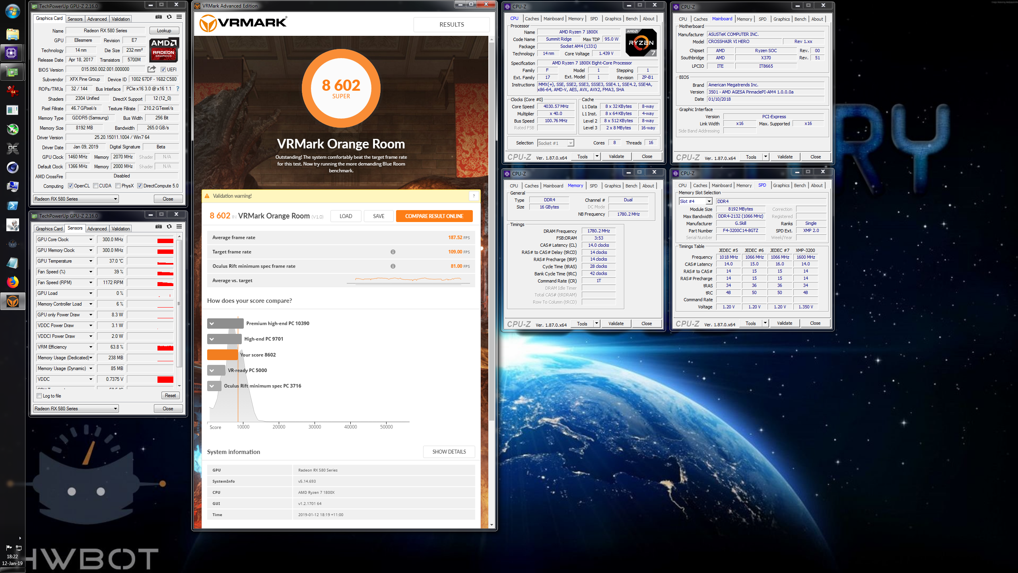Open the Caches tab in top-left CPU-Z
Viewport: 1018px width, 573px height.
point(532,19)
